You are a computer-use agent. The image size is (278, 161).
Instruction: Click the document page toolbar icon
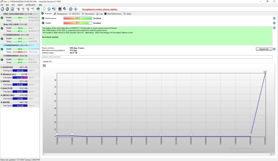click(x=44, y=9)
